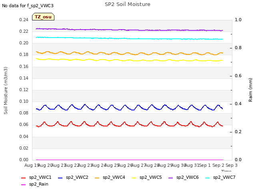The height and width of the screenshot is (192, 256).
Task: Click the 0.8 right axis tick label
Action: pyautogui.click(x=238, y=48)
